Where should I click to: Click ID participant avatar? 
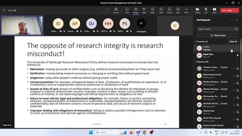[x=58, y=23]
